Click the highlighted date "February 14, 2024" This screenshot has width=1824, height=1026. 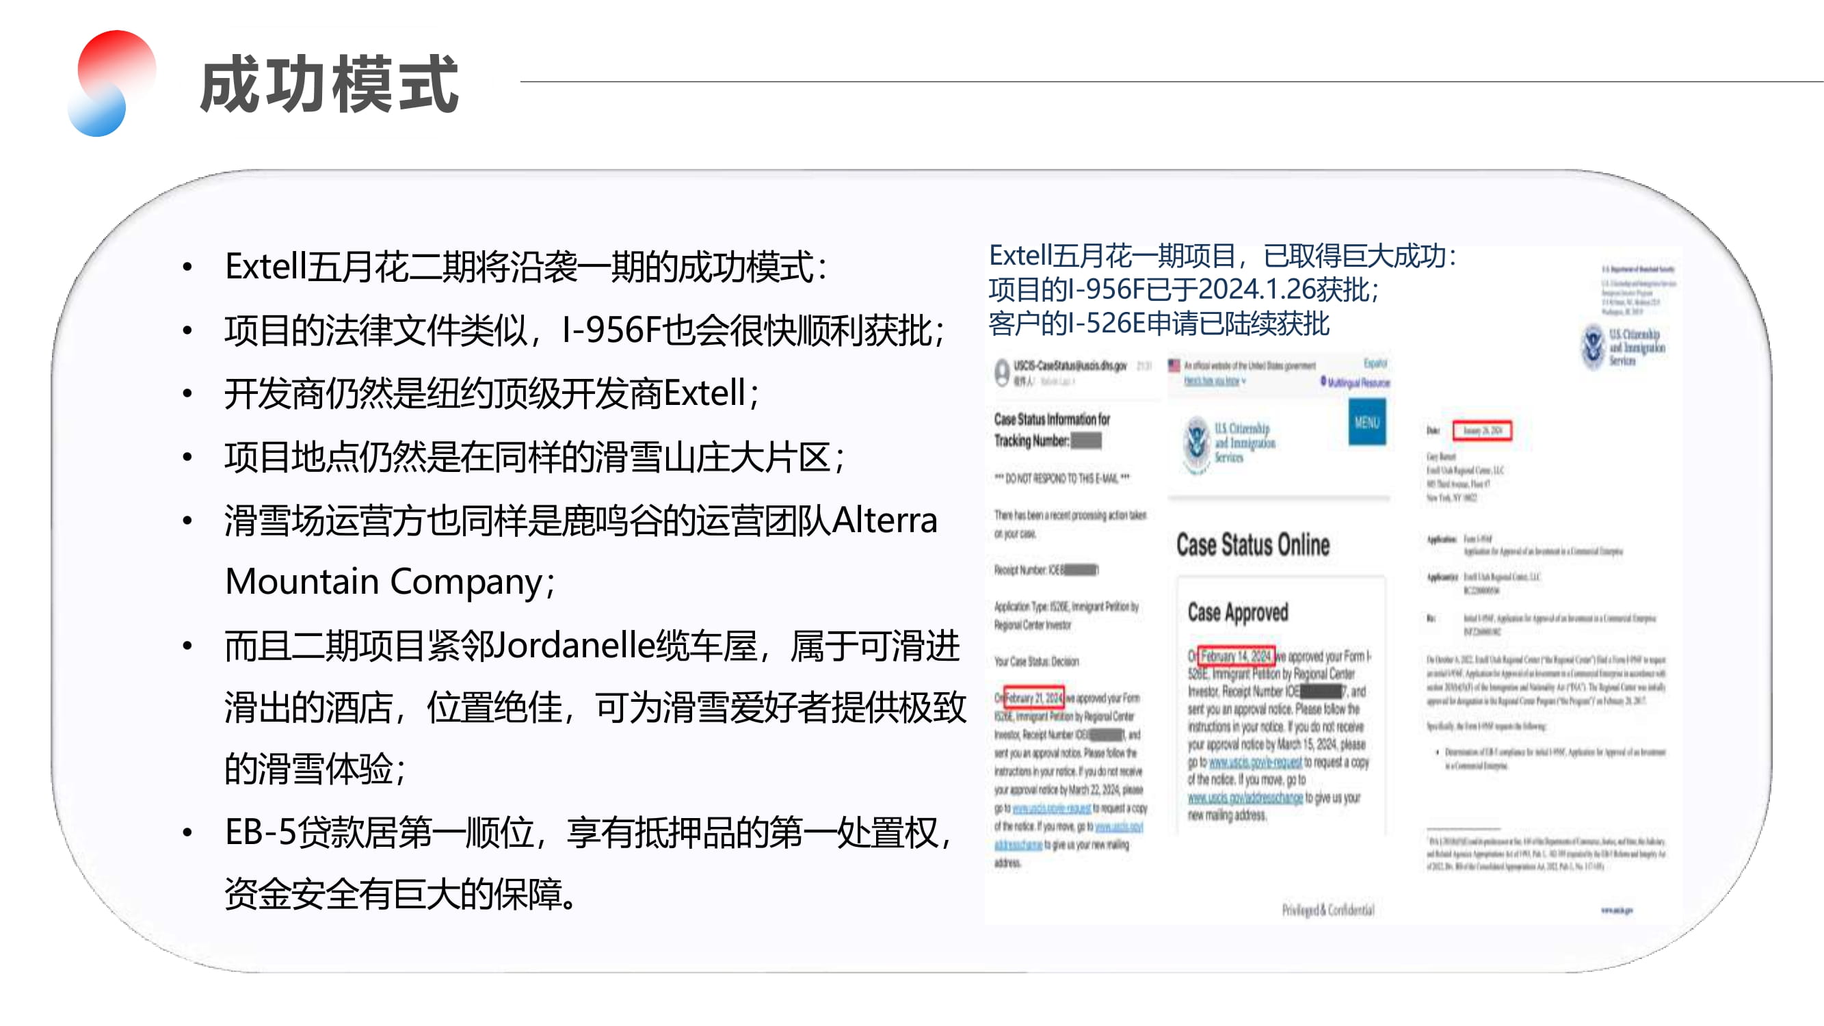(1237, 657)
